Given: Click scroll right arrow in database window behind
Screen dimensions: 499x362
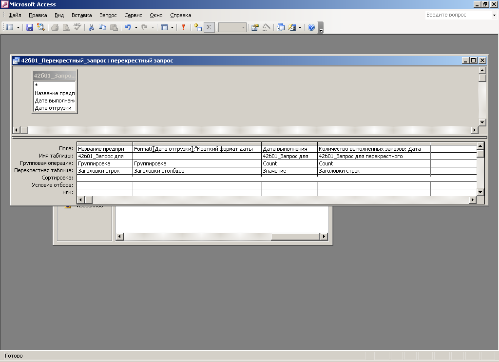Looking at the screenshot, I should tap(324, 237).
